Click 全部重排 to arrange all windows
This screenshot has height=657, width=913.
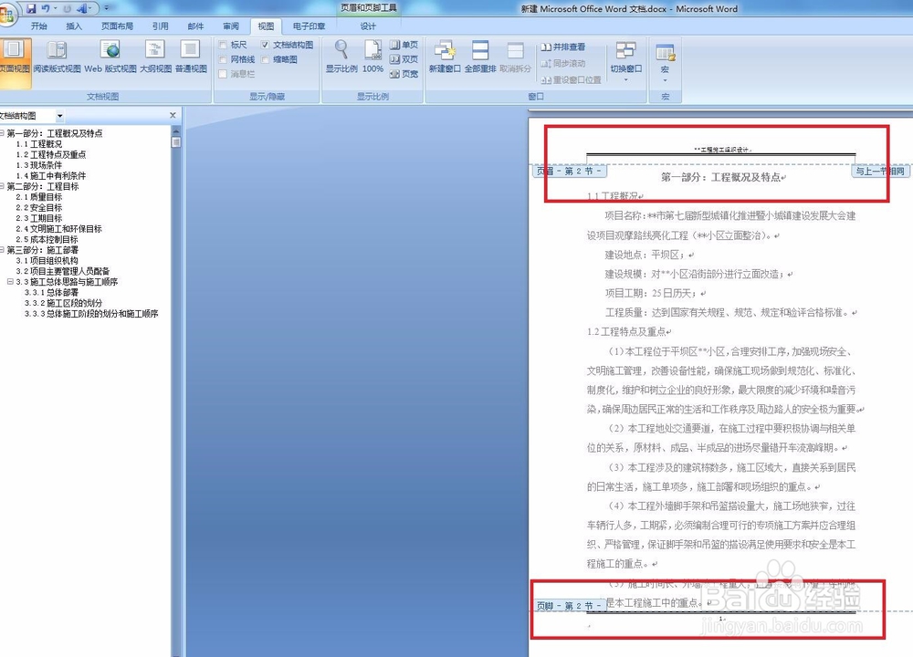click(x=481, y=55)
